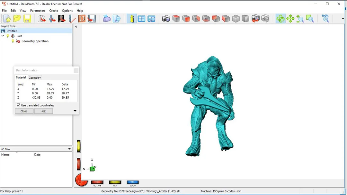Image resolution: width=347 pixels, height=195 pixels.
Task: Open the Options menu
Action: (x=67, y=11)
